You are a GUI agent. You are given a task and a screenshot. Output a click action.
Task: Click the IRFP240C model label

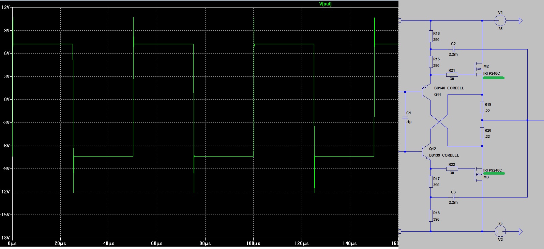492,73
